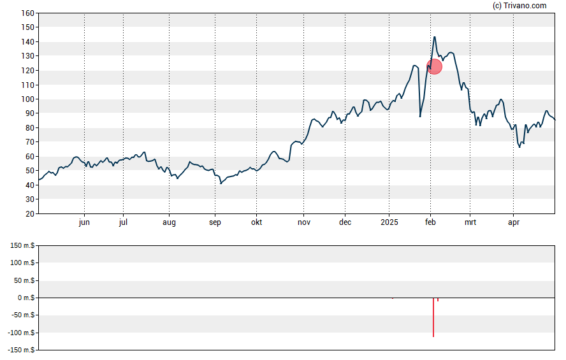Click the "sep" month label
The width and height of the screenshot is (566, 360).
[x=215, y=222]
